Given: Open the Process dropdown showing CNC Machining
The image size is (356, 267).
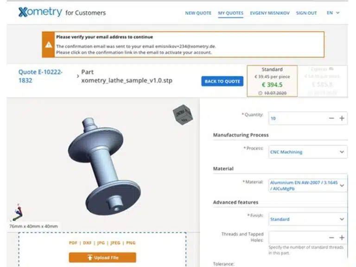Looking at the screenshot, I should (x=308, y=152).
